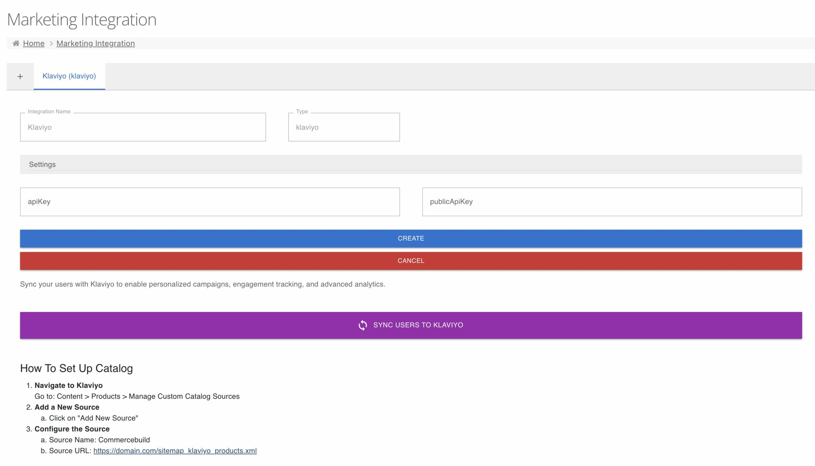Viewport: 815px width, 466px height.
Task: Click step 1 Navigate to Klaviyo text
Action: point(69,385)
